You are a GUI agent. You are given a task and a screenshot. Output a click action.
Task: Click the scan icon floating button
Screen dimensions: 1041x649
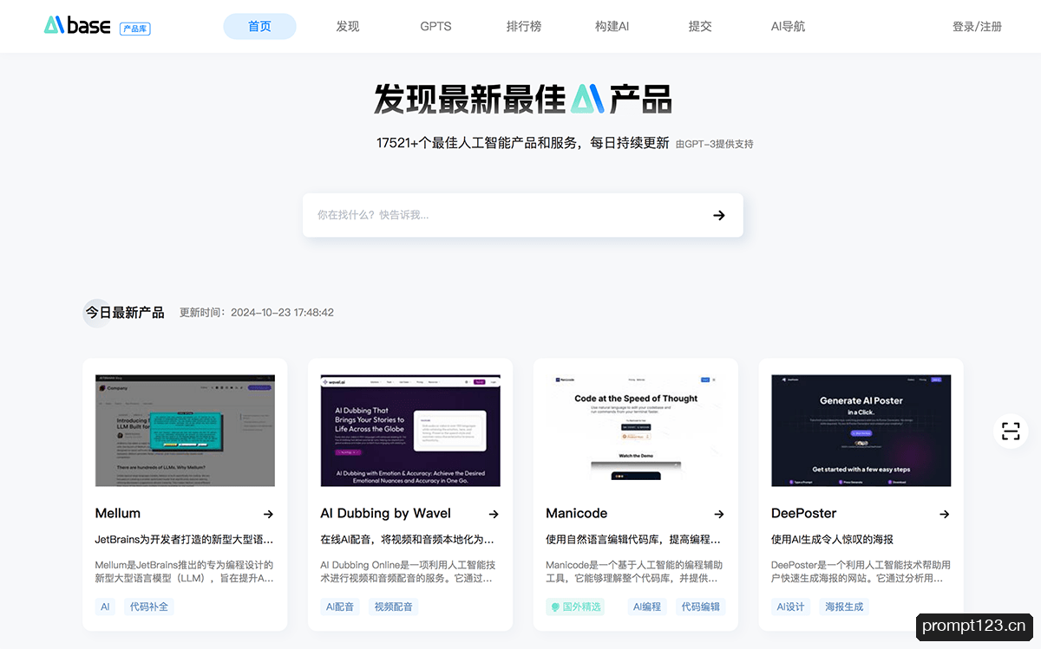(x=1011, y=431)
